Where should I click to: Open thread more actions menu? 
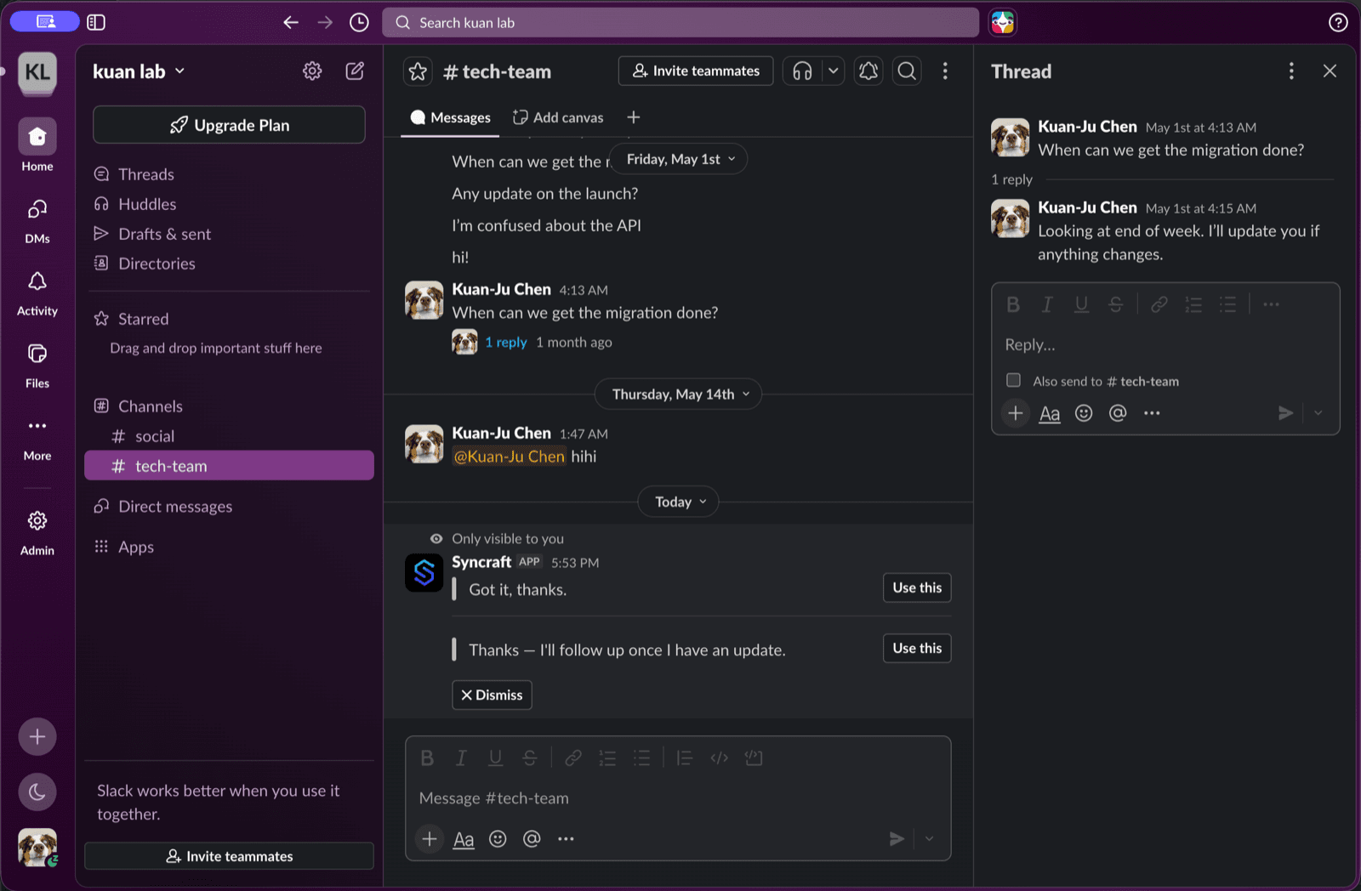pos(1291,71)
